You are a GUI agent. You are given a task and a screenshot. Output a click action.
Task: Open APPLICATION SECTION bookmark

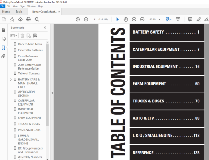pos(26,94)
